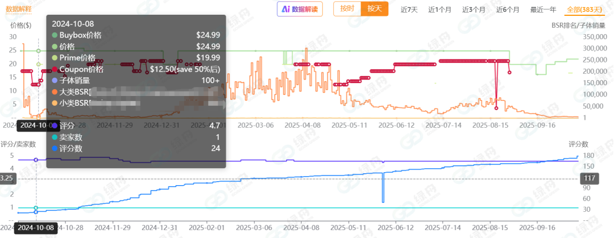Viewport: 614px width, 238px height.
Task: Click the Ai 数据解读 button
Action: click(300, 9)
